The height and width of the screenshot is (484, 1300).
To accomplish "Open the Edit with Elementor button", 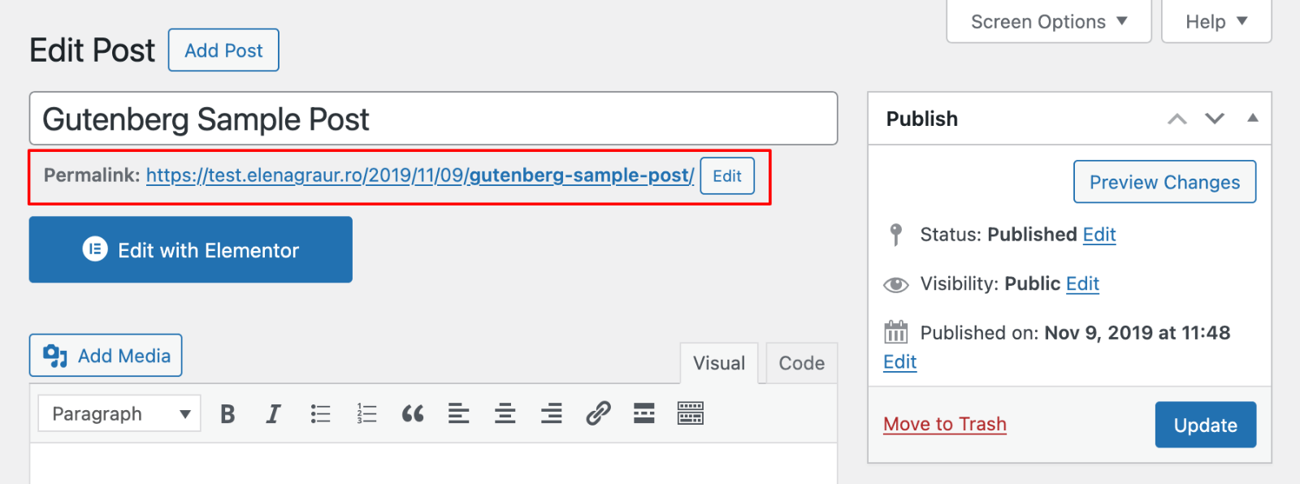I will click(x=191, y=250).
